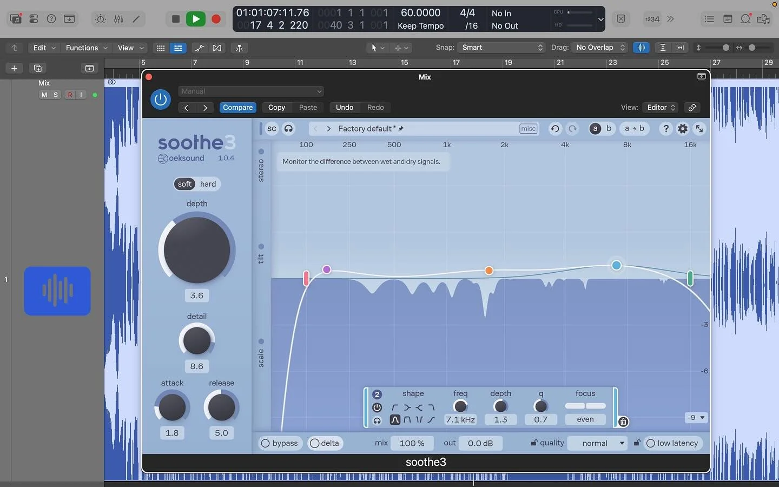The width and height of the screenshot is (779, 487).
Task: Enable the Catch Playhead button
Action: 239,48
